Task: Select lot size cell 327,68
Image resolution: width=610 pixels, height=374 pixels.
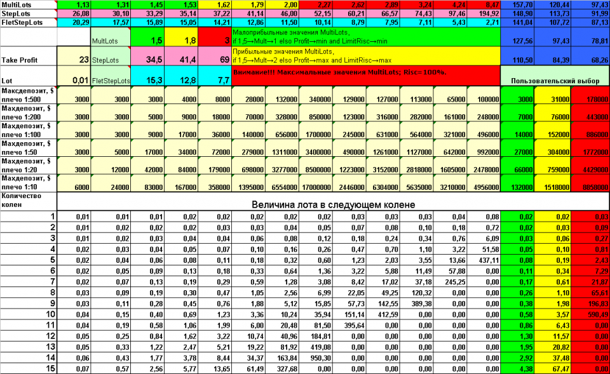Action: tap(282, 368)
